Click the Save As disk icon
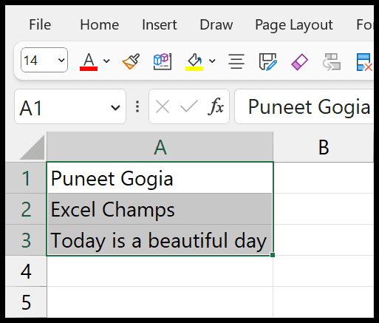Screen dimensions: 379x323 (268, 61)
